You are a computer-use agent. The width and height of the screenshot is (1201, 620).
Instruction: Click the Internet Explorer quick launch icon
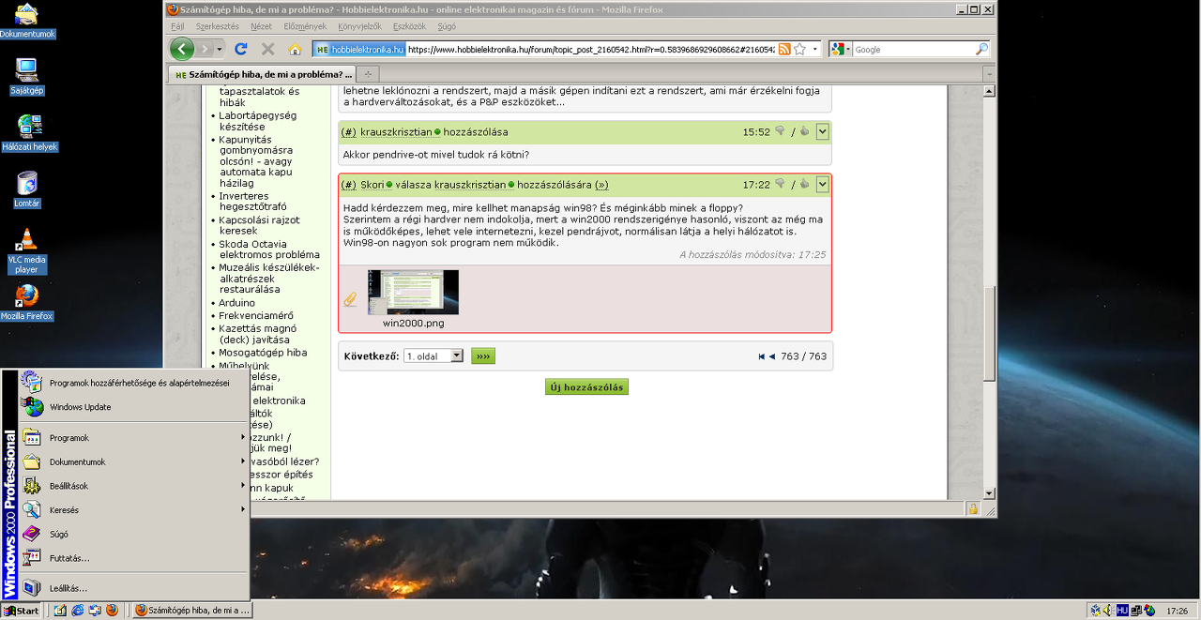tap(77, 611)
